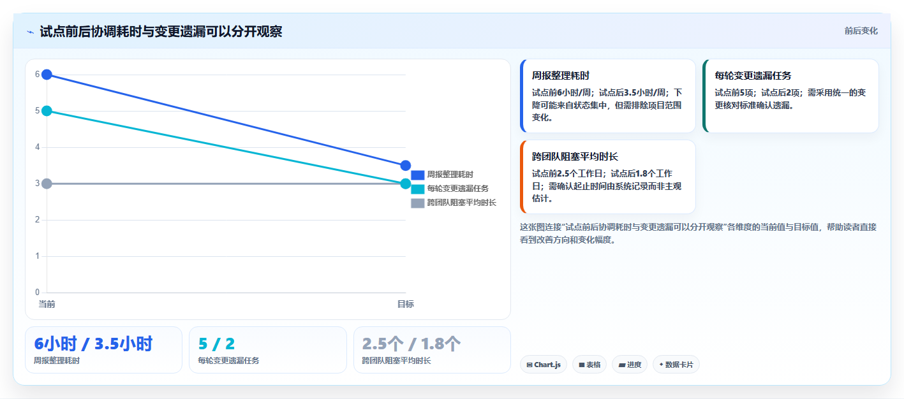
Task: Click gray data point at current value 3
Action: click(x=47, y=184)
